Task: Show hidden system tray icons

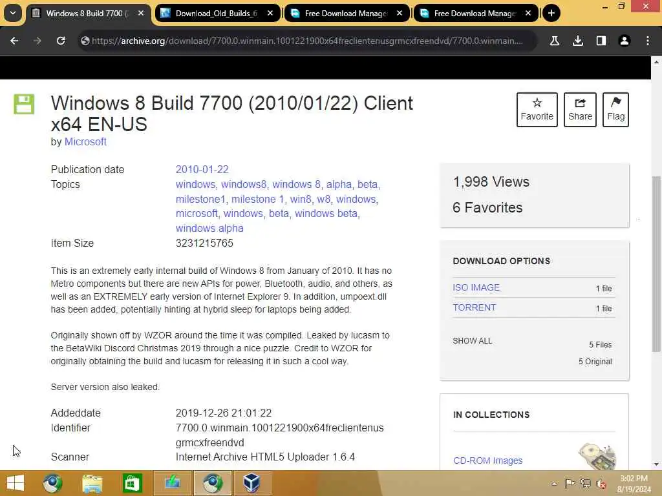Action: point(554,484)
